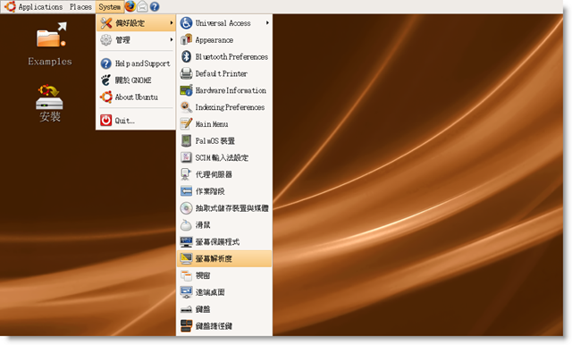
Task: Select 管理 in the System menu
Action: (x=136, y=39)
